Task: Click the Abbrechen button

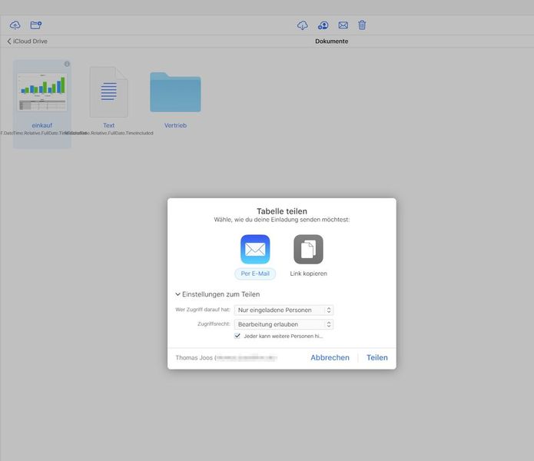Action: pyautogui.click(x=330, y=357)
